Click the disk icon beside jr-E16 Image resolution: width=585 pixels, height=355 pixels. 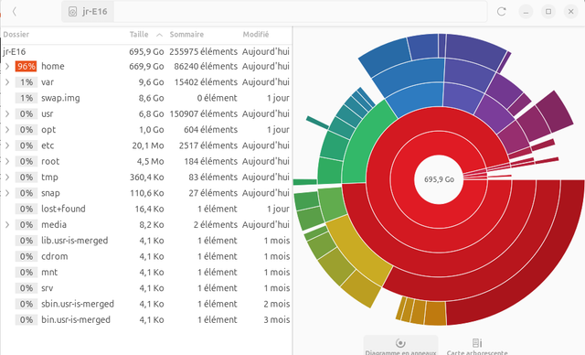click(x=72, y=12)
